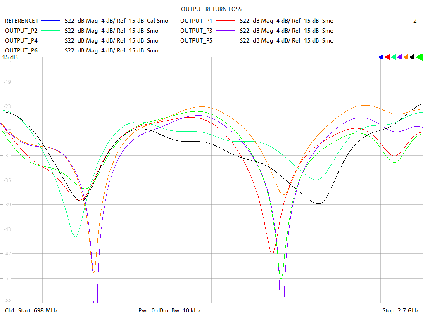Screen dimensions: 423x317
Task: Select the OUTPUT_P2 trace name
Action: [x=21, y=31]
